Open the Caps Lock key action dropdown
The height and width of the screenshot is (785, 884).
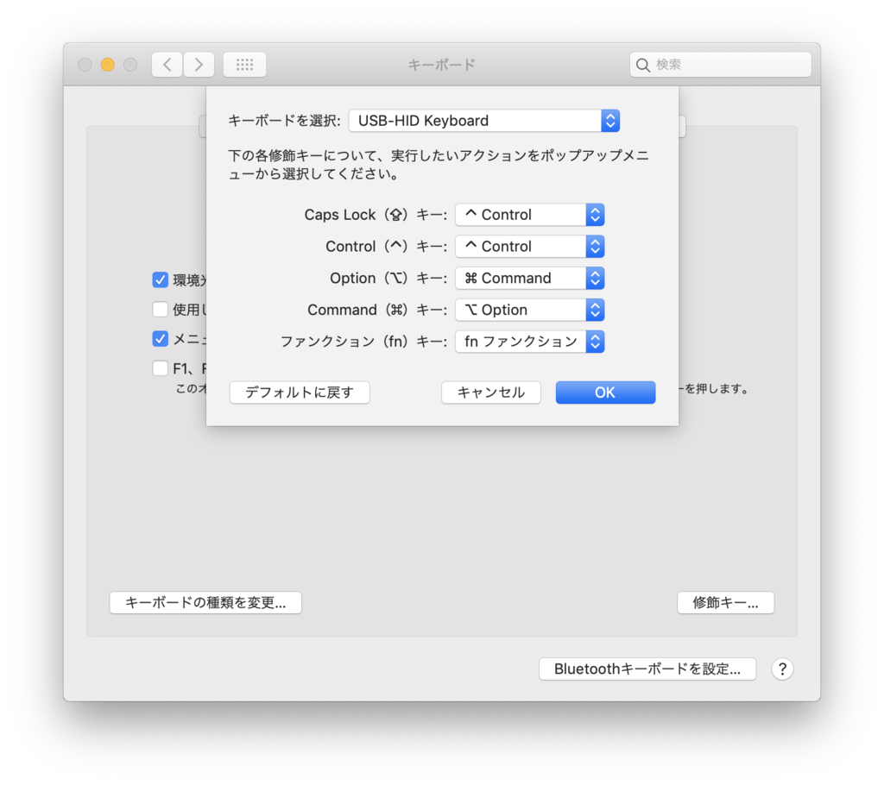tap(530, 215)
